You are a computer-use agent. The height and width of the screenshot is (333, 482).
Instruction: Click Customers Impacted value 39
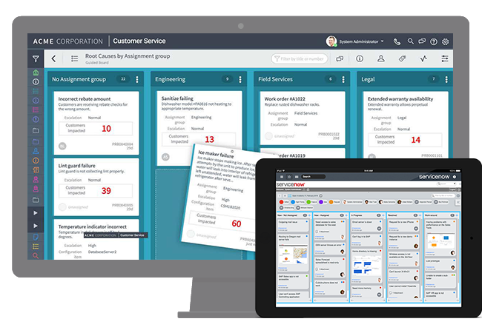click(x=106, y=191)
